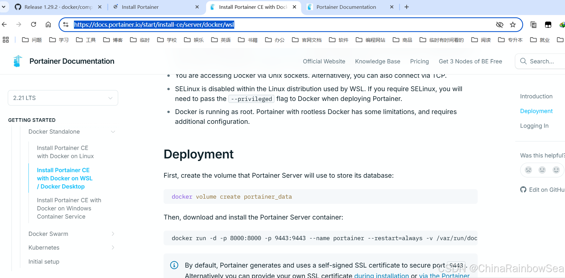
Task: Click Portainer Documentation site title
Action: (x=72, y=61)
